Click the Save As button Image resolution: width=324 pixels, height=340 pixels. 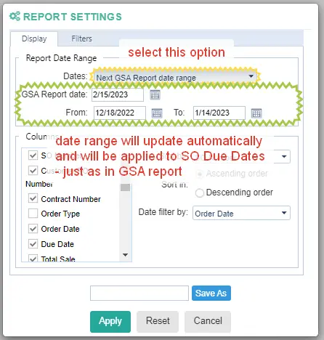211,293
